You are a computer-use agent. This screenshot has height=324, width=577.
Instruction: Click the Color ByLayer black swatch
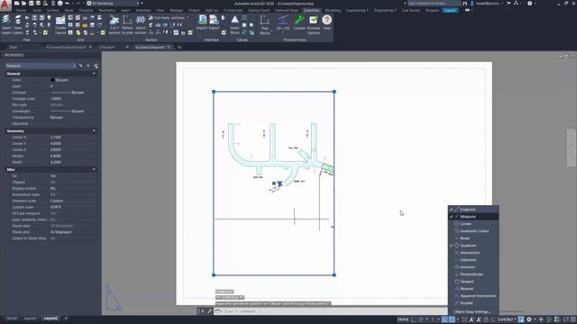coord(52,80)
